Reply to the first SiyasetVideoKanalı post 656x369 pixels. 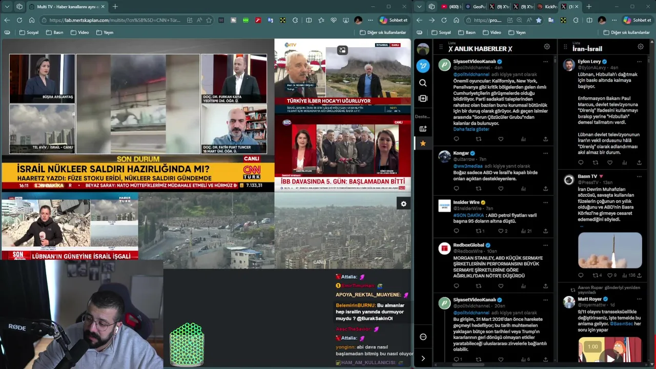(x=456, y=139)
